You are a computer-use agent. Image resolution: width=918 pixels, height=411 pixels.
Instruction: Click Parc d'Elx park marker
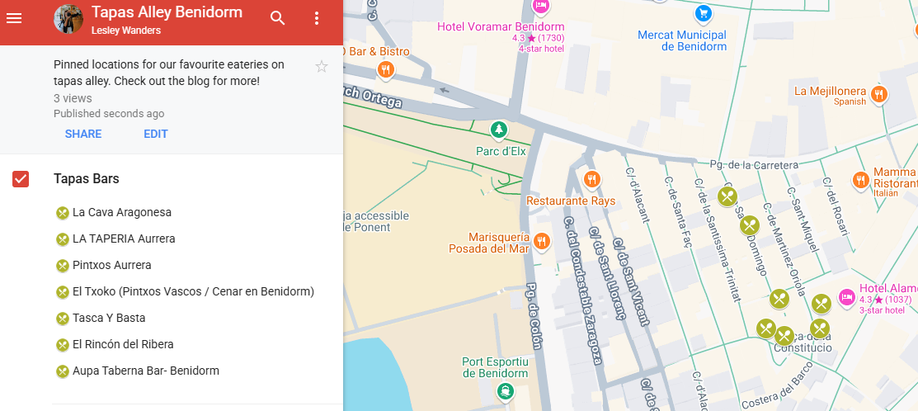(498, 130)
